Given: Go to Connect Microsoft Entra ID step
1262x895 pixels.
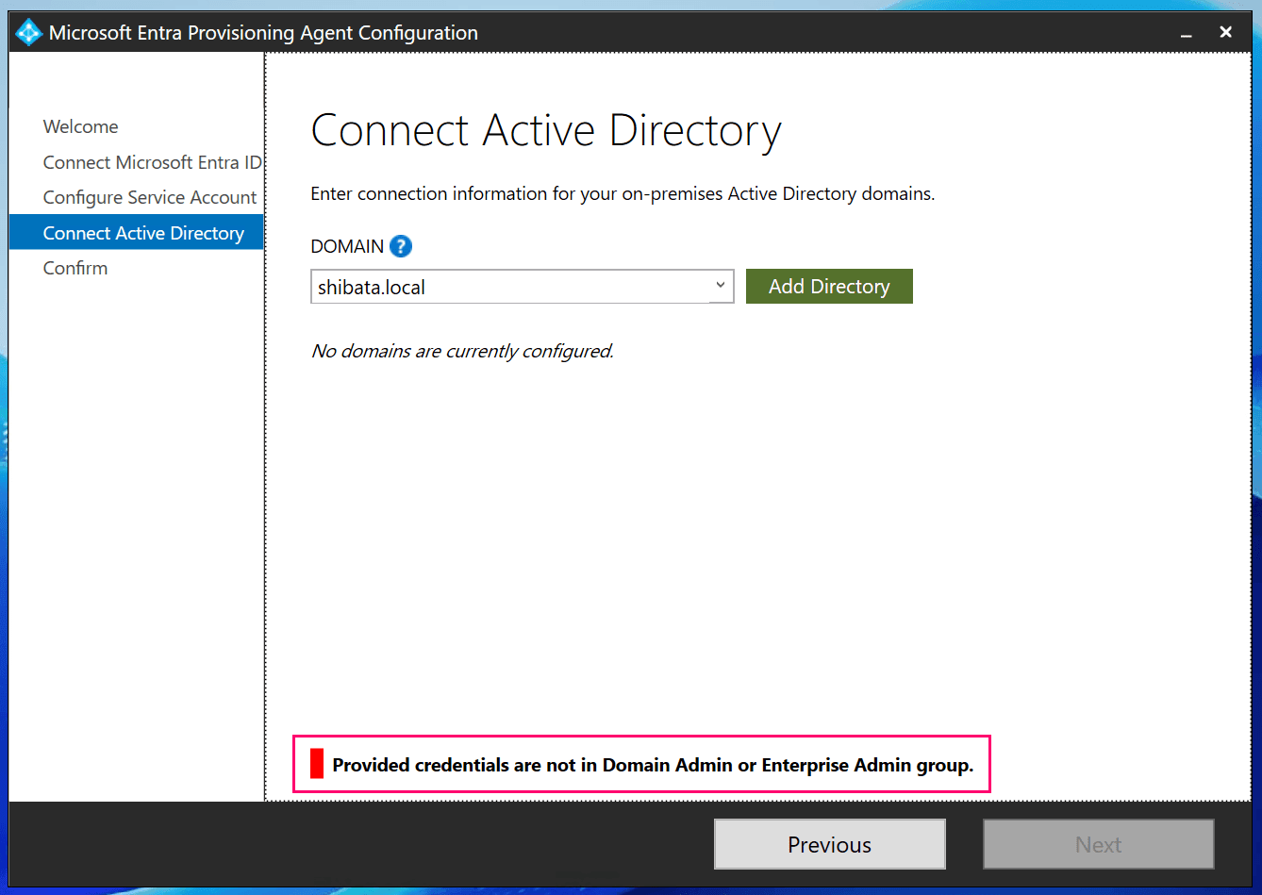Looking at the screenshot, I should point(152,162).
